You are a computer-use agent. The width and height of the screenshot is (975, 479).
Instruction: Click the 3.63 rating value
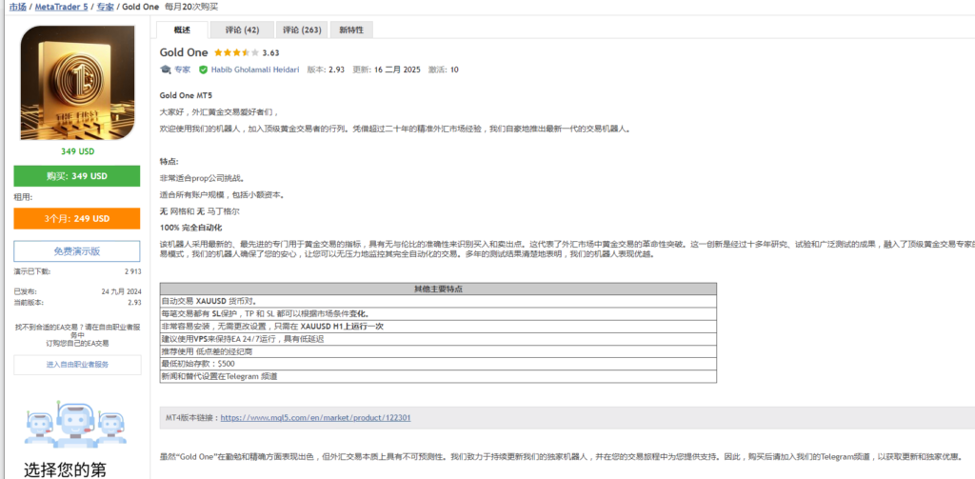click(270, 53)
